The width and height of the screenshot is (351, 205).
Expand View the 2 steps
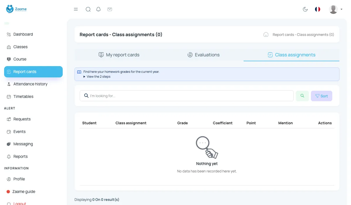[x=97, y=77]
